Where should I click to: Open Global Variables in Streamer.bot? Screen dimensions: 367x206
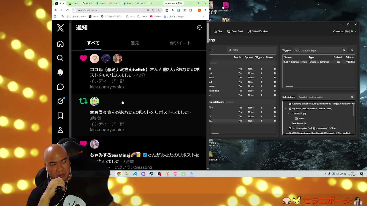[258, 31]
